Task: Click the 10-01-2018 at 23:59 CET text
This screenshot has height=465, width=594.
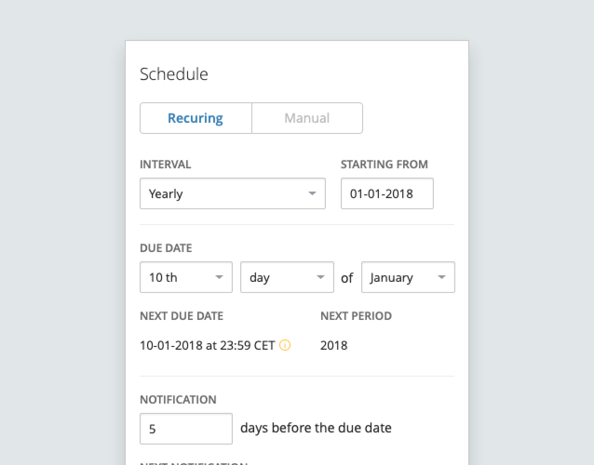Action: [x=207, y=345]
